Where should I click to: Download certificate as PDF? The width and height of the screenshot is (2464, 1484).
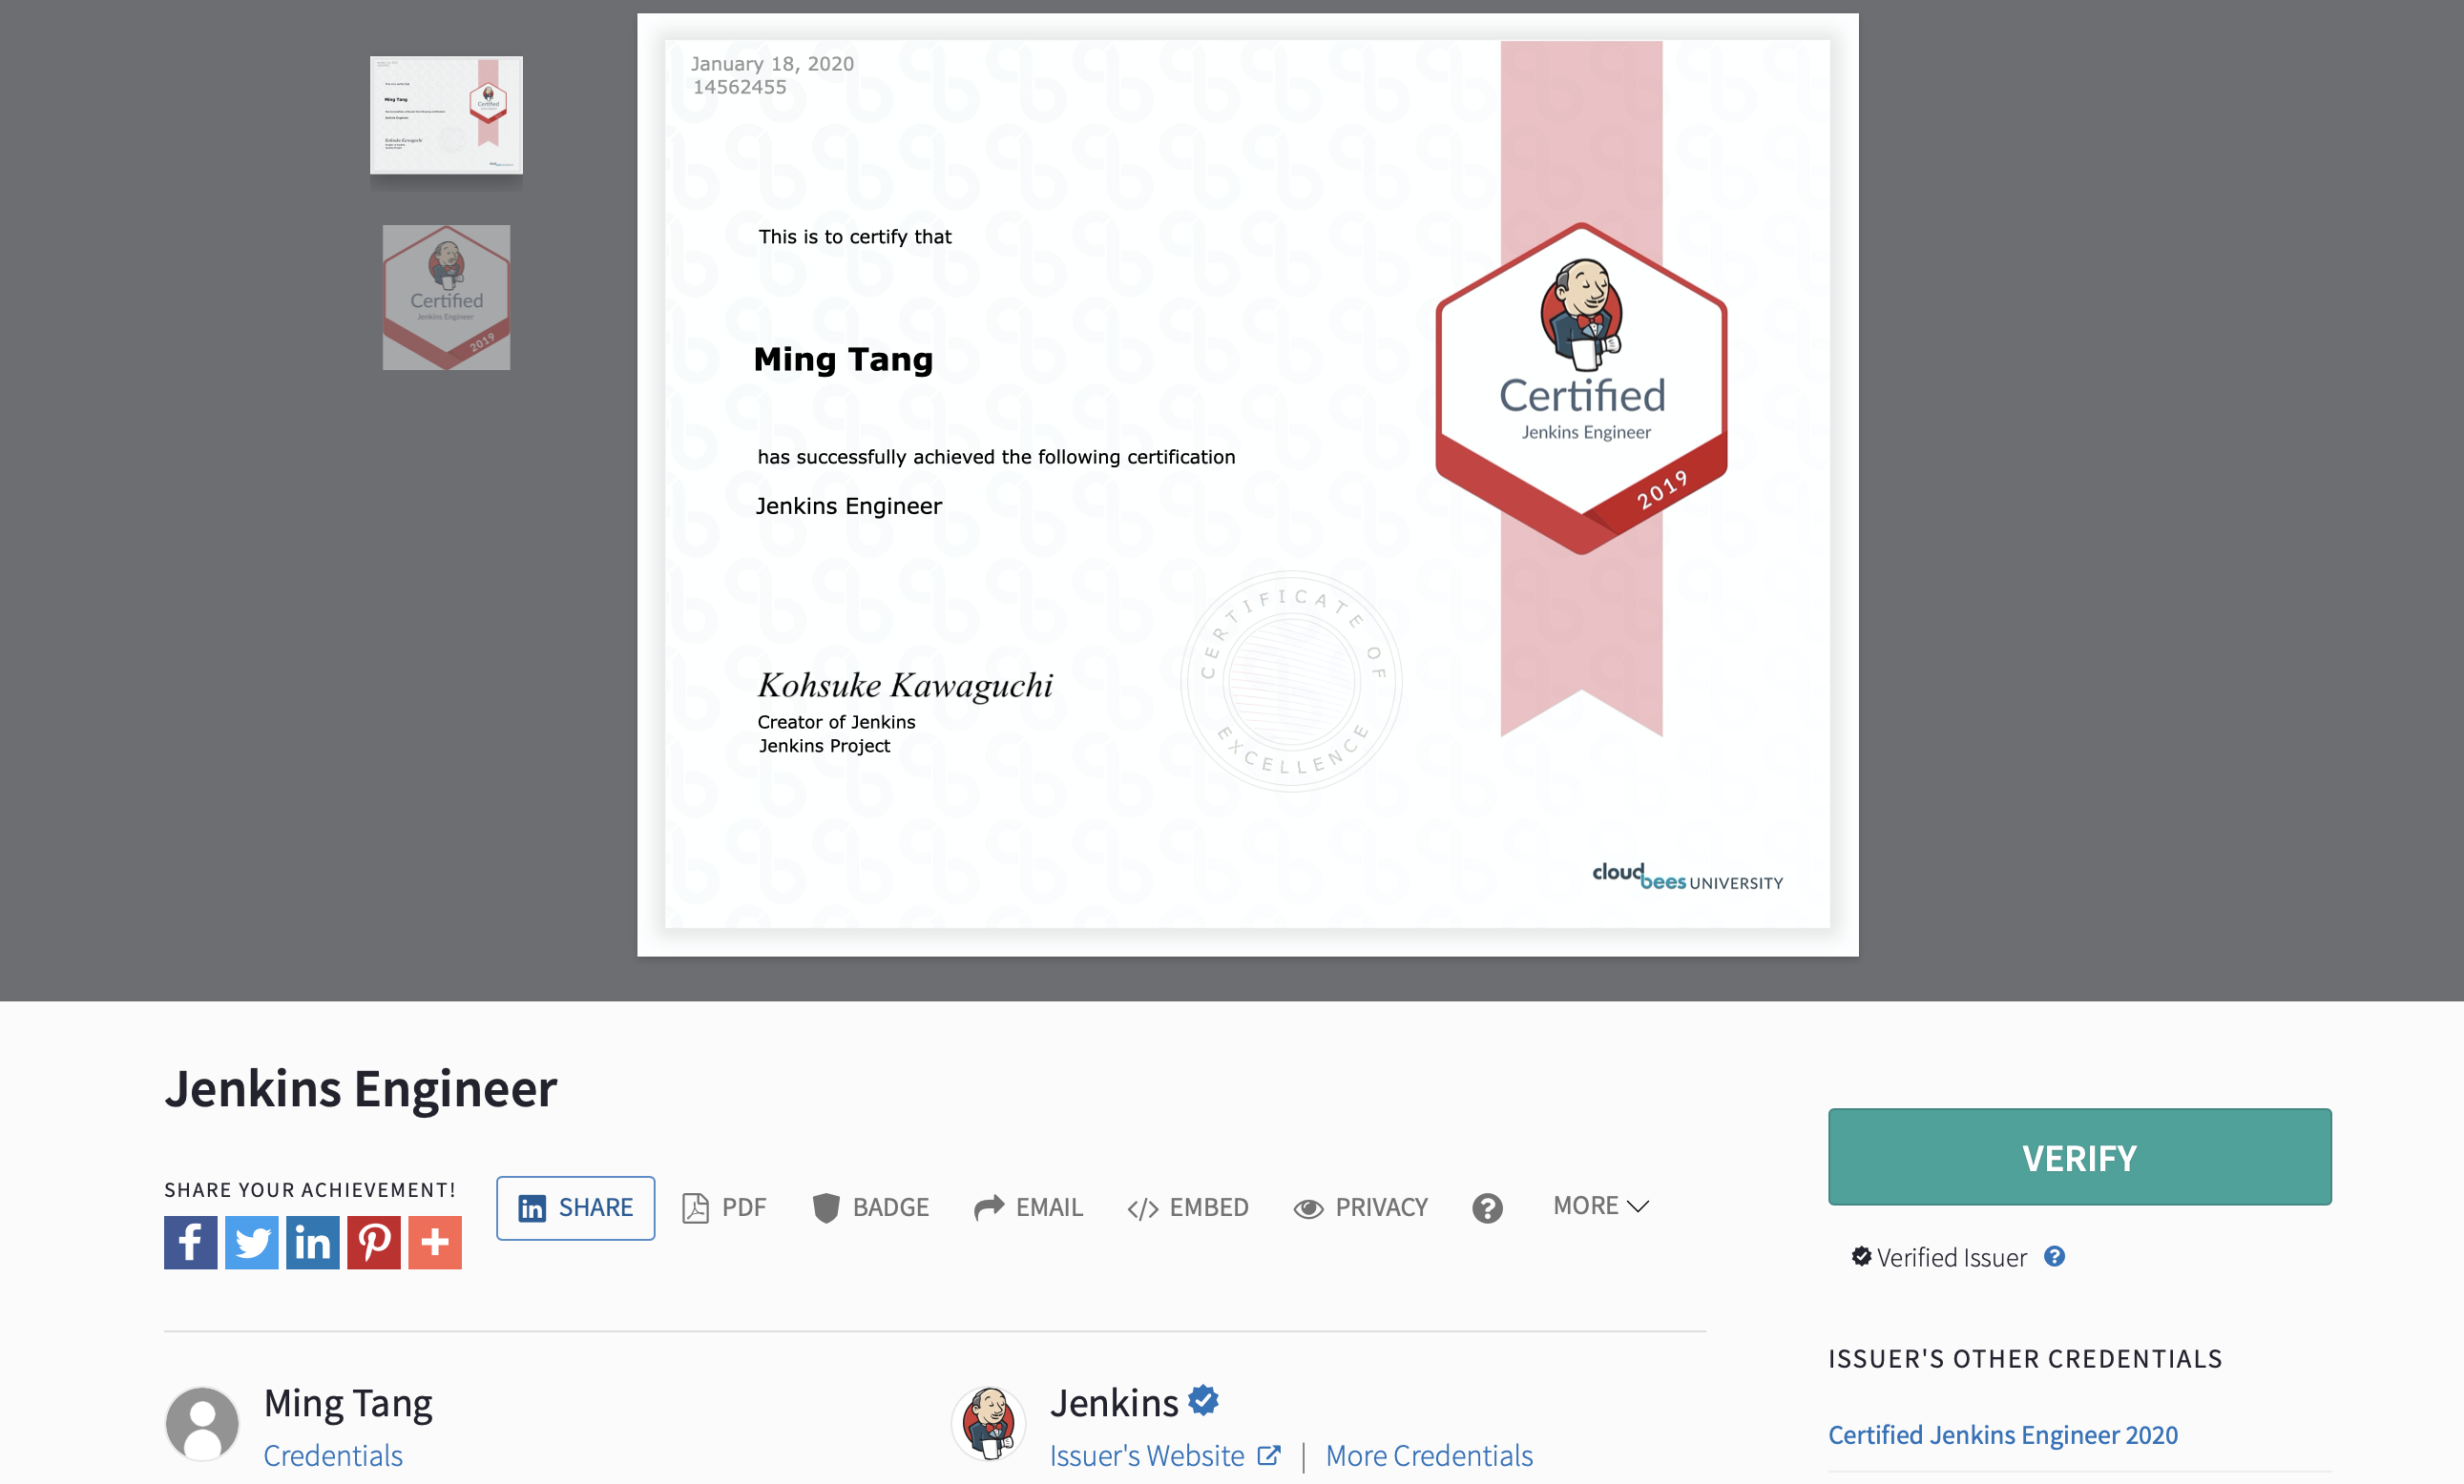(724, 1207)
